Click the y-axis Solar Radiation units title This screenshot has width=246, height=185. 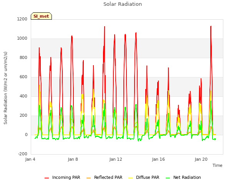5,88
